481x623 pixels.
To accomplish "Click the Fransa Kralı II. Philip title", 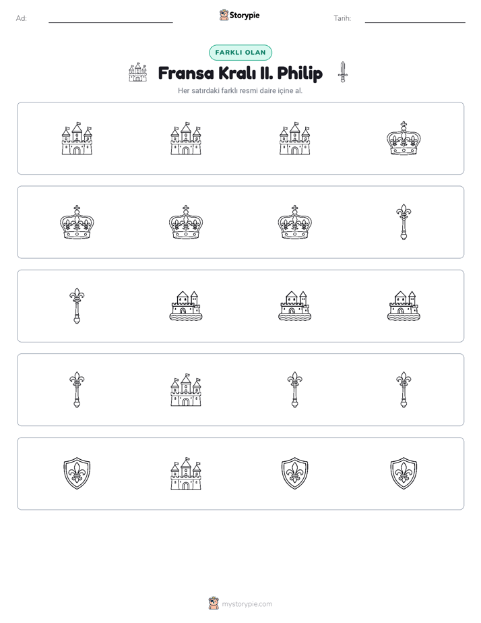I will pyautogui.click(x=240, y=73).
